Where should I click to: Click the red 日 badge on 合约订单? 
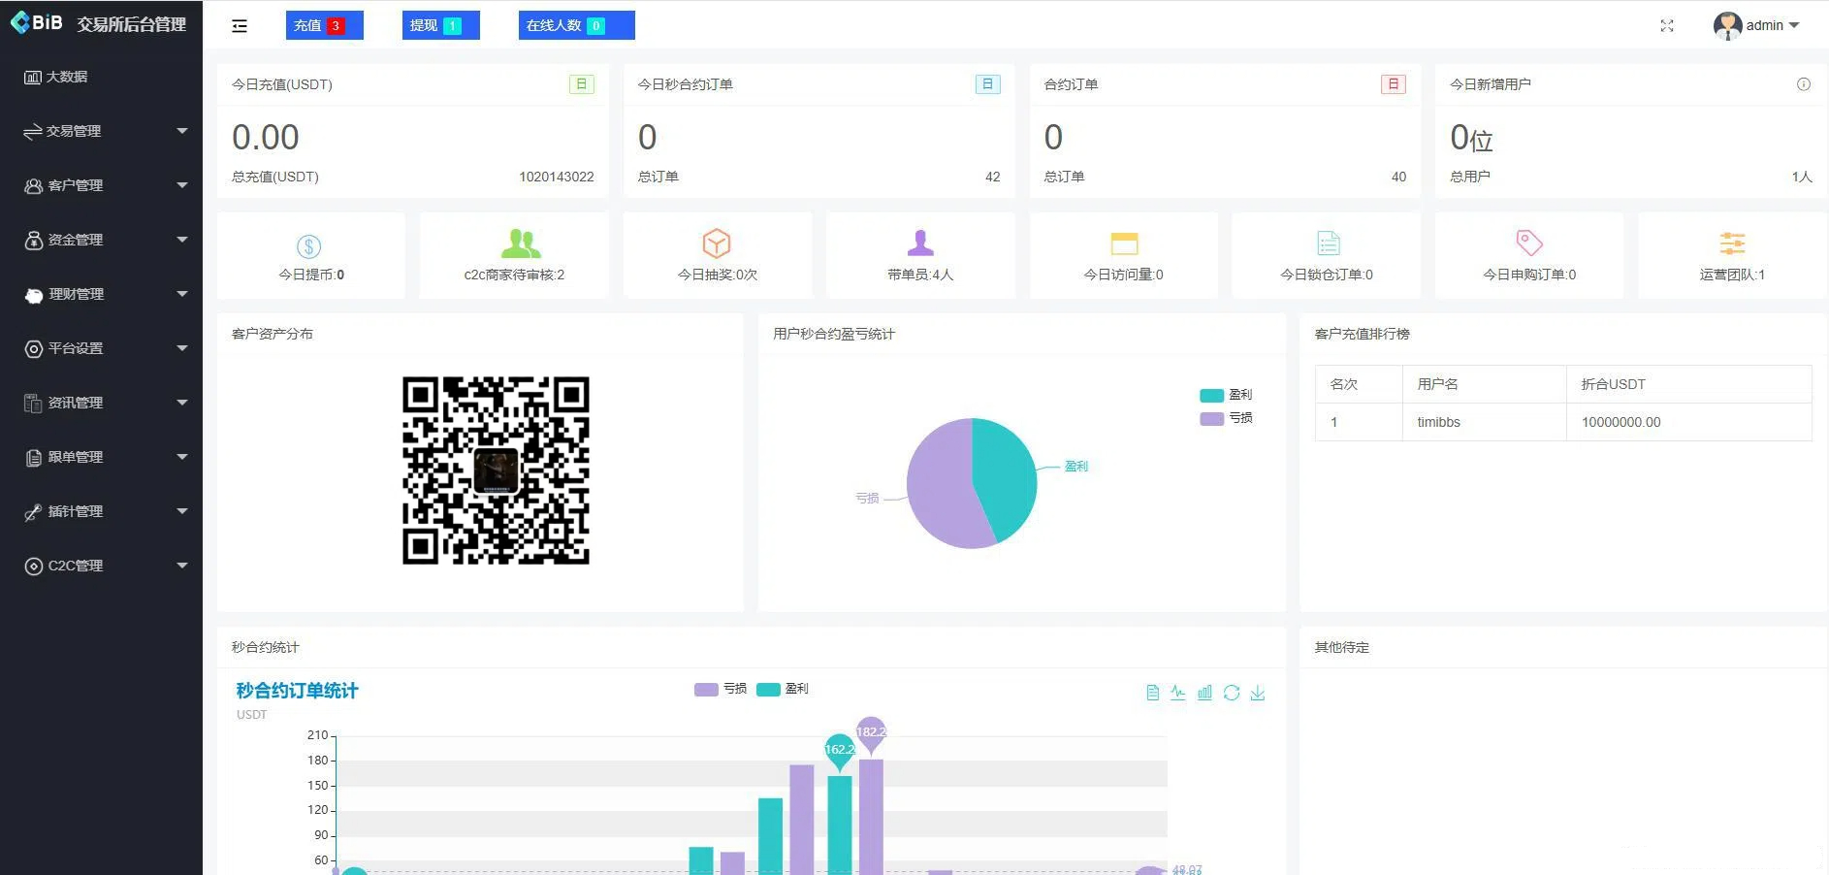coord(1394,84)
